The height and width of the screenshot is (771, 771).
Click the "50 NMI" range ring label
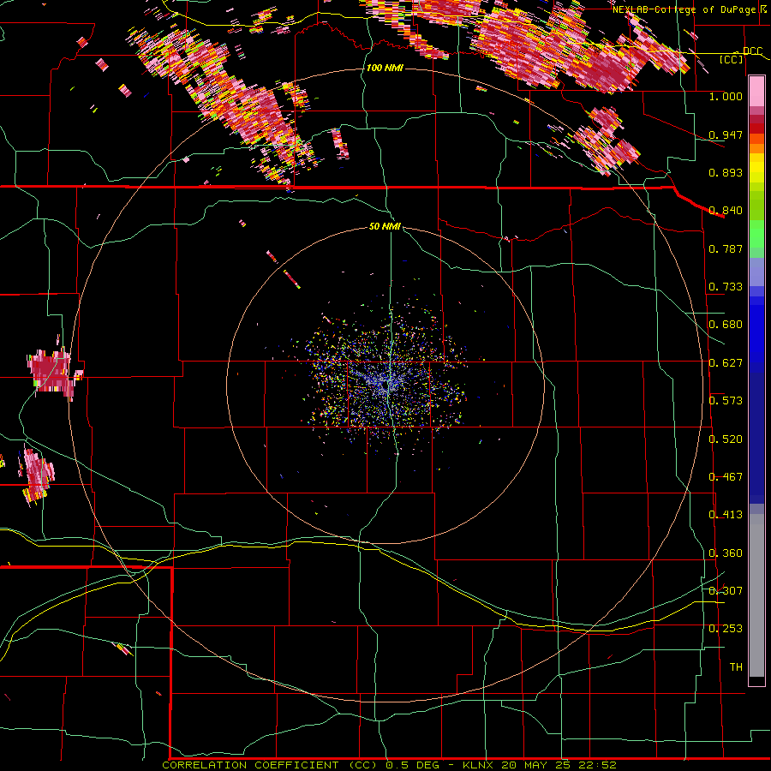coord(385,226)
